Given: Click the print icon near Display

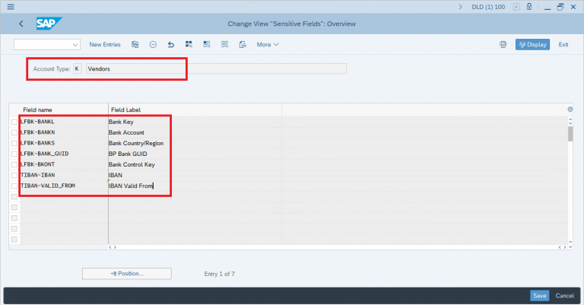Looking at the screenshot, I should pyautogui.click(x=503, y=44).
